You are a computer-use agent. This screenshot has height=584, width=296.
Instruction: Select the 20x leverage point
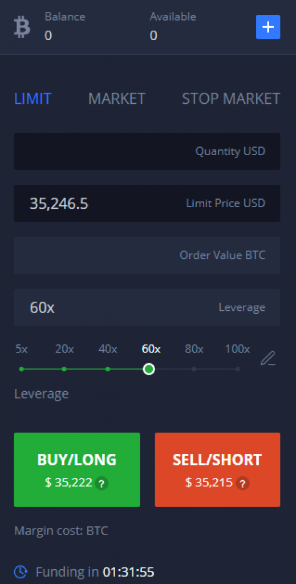64,369
